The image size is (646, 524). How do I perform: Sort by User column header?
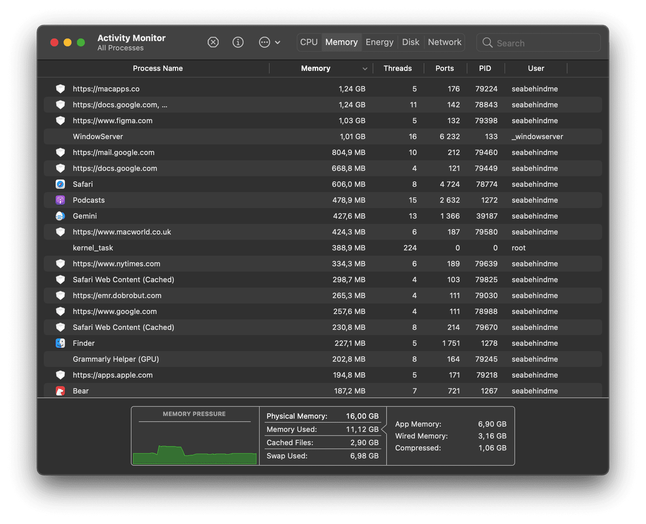[536, 68]
